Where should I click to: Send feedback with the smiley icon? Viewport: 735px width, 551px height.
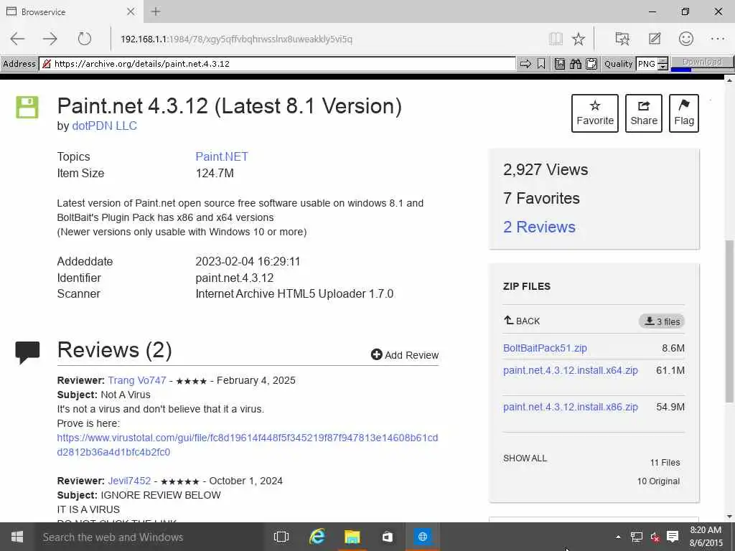[x=685, y=39]
